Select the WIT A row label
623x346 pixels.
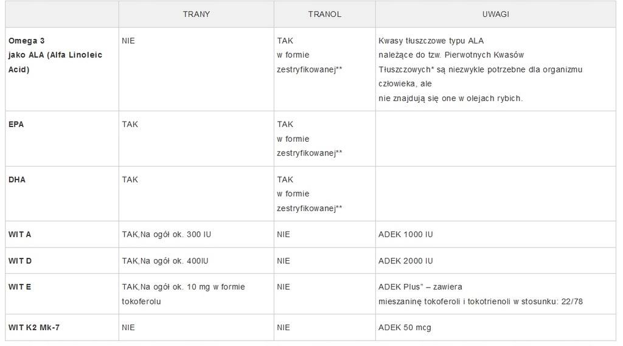point(20,234)
